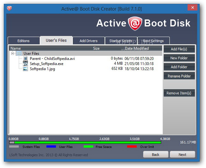The height and width of the screenshot is (168, 206).
Task: Sort by the Date Modified column header
Action: coord(137,48)
